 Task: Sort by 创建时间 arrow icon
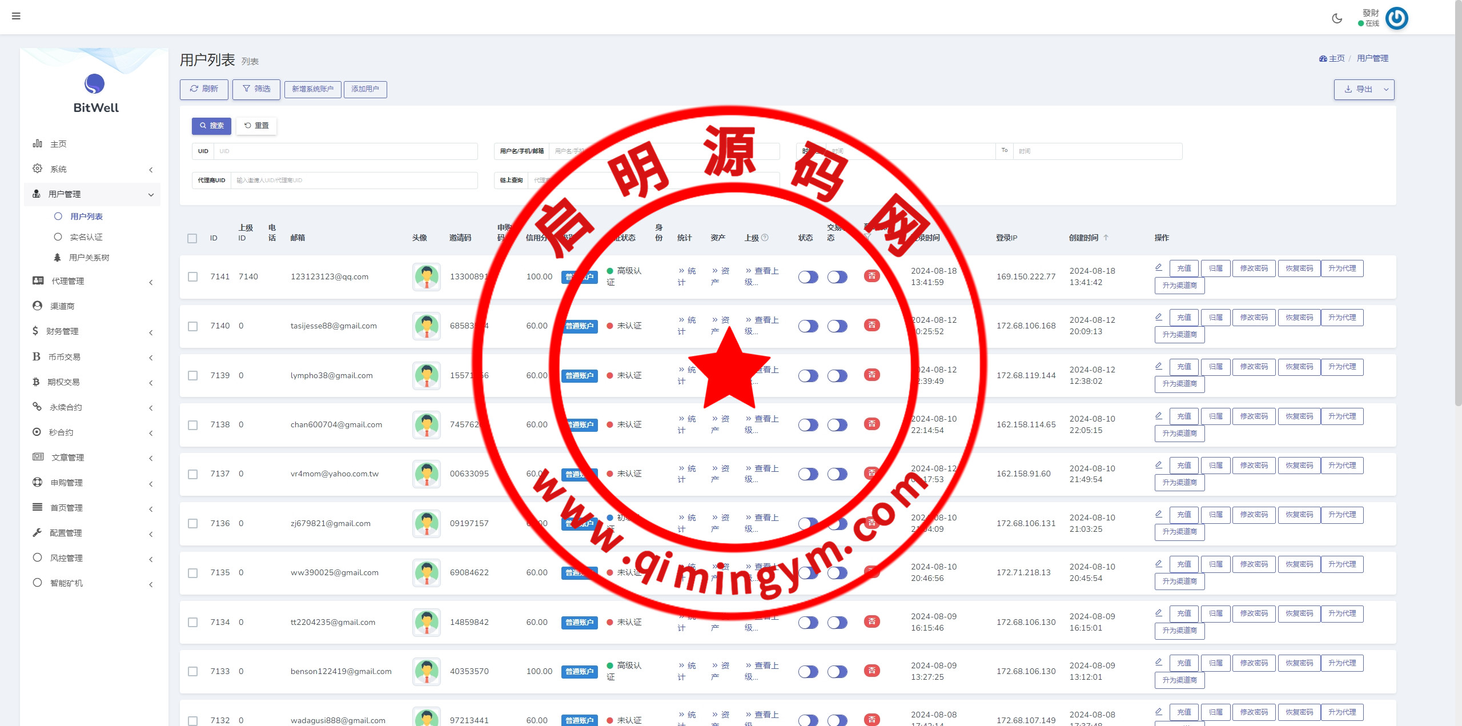[x=1106, y=238]
